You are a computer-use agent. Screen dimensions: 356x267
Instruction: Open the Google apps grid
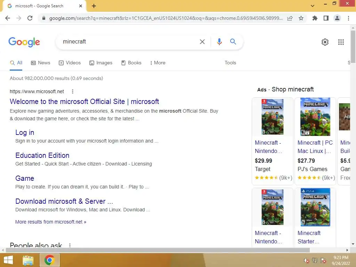click(341, 42)
